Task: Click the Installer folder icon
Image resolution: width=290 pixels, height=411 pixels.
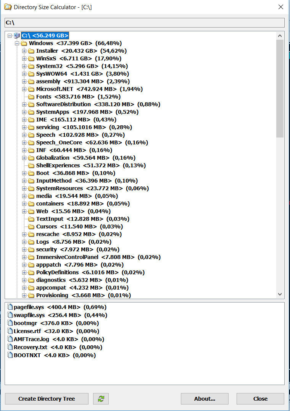Action: tap(31, 51)
